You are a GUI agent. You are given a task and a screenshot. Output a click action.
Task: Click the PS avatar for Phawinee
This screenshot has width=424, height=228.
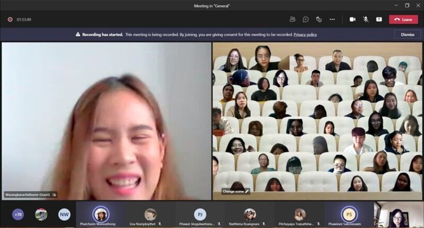[x=349, y=214]
